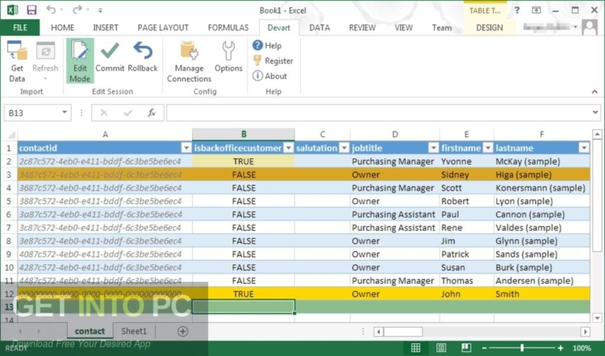This screenshot has height=356, width=605.
Task: Open the Name Box dropdown
Action: 65,113
